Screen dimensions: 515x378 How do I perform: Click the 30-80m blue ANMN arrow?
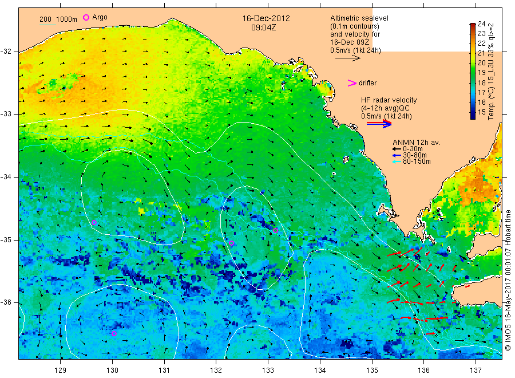[397, 155]
